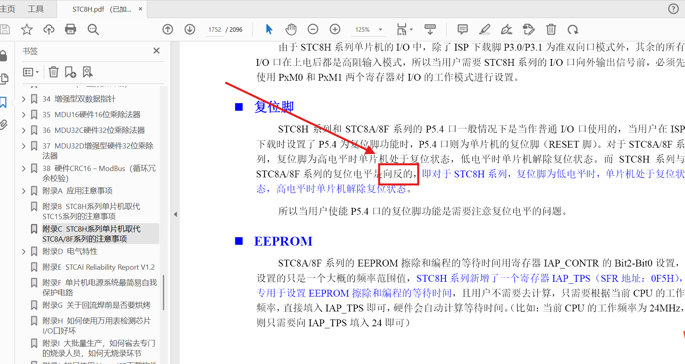Screen dimensions: 685x364
Task: Expand chapter 36 MDU32C bookmark
Action: pyautogui.click(x=24, y=130)
